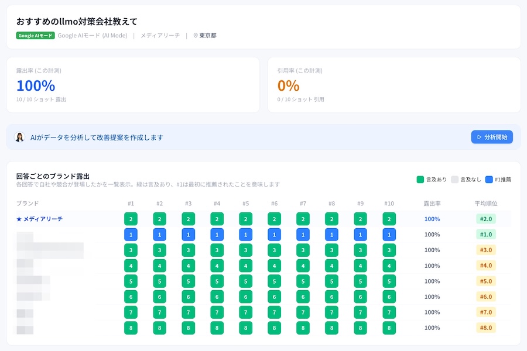
Task: Click メディアリーチ rank 2 badge under #6
Action: pos(274,219)
